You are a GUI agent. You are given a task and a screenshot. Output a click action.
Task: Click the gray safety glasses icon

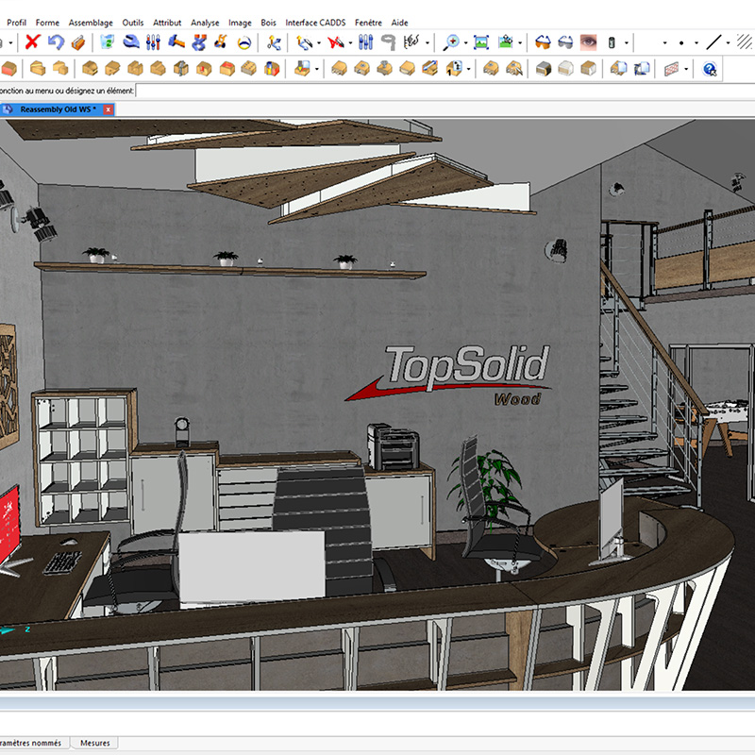[565, 42]
